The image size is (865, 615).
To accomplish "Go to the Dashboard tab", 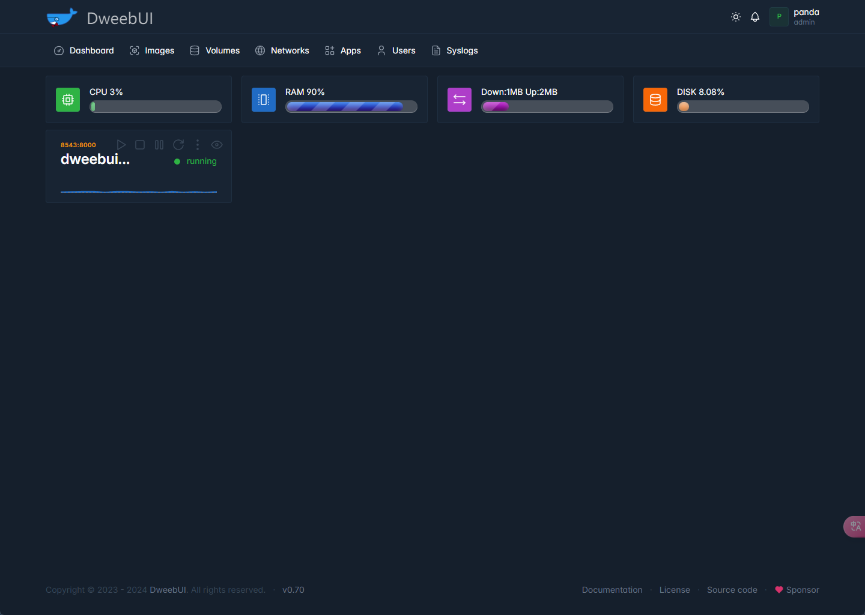I will 84,50.
